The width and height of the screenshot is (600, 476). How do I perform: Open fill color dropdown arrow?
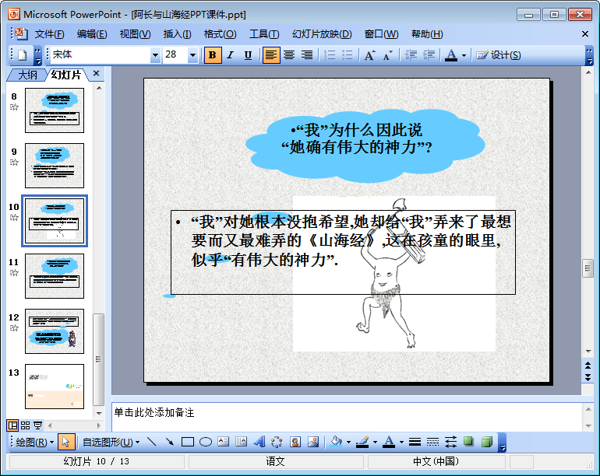pyautogui.click(x=348, y=443)
